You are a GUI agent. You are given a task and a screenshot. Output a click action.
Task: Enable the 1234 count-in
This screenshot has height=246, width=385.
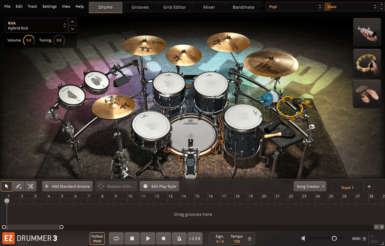coord(195,238)
